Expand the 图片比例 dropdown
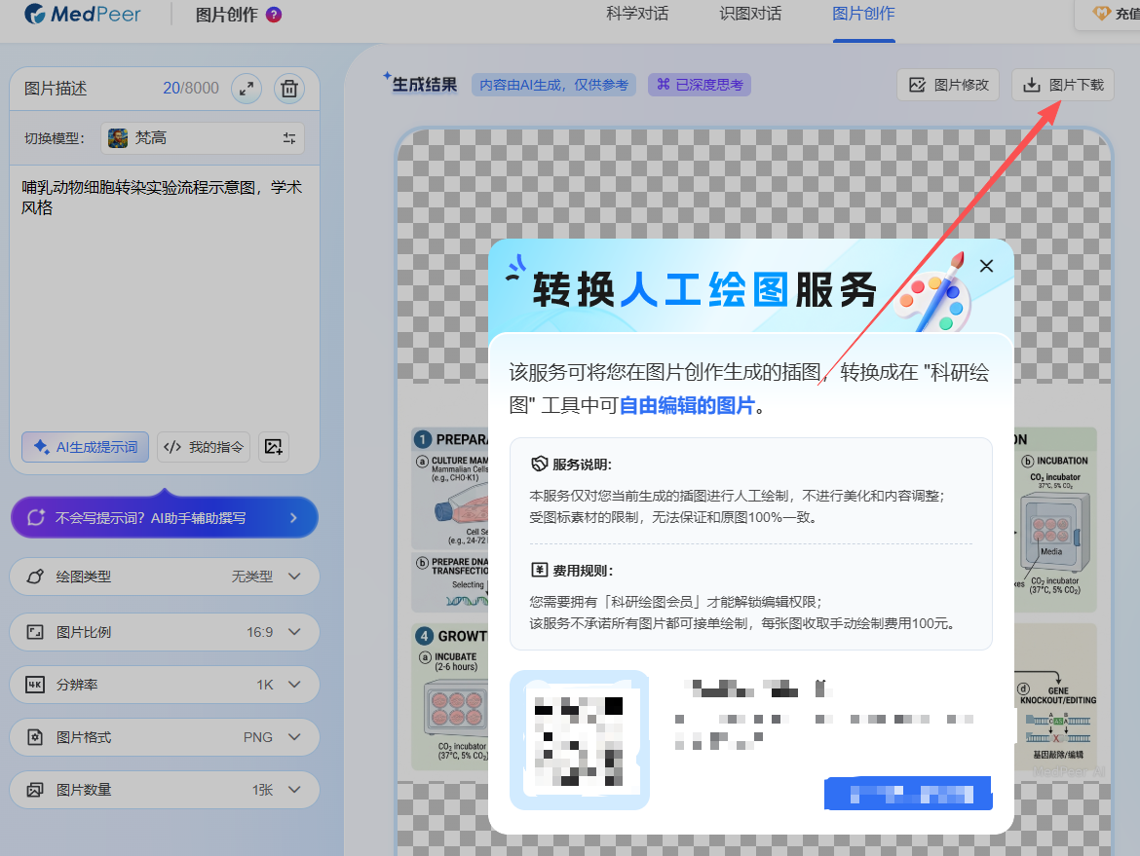The image size is (1140, 856). tap(165, 632)
